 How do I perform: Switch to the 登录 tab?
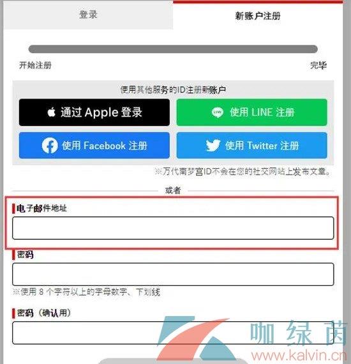88,15
